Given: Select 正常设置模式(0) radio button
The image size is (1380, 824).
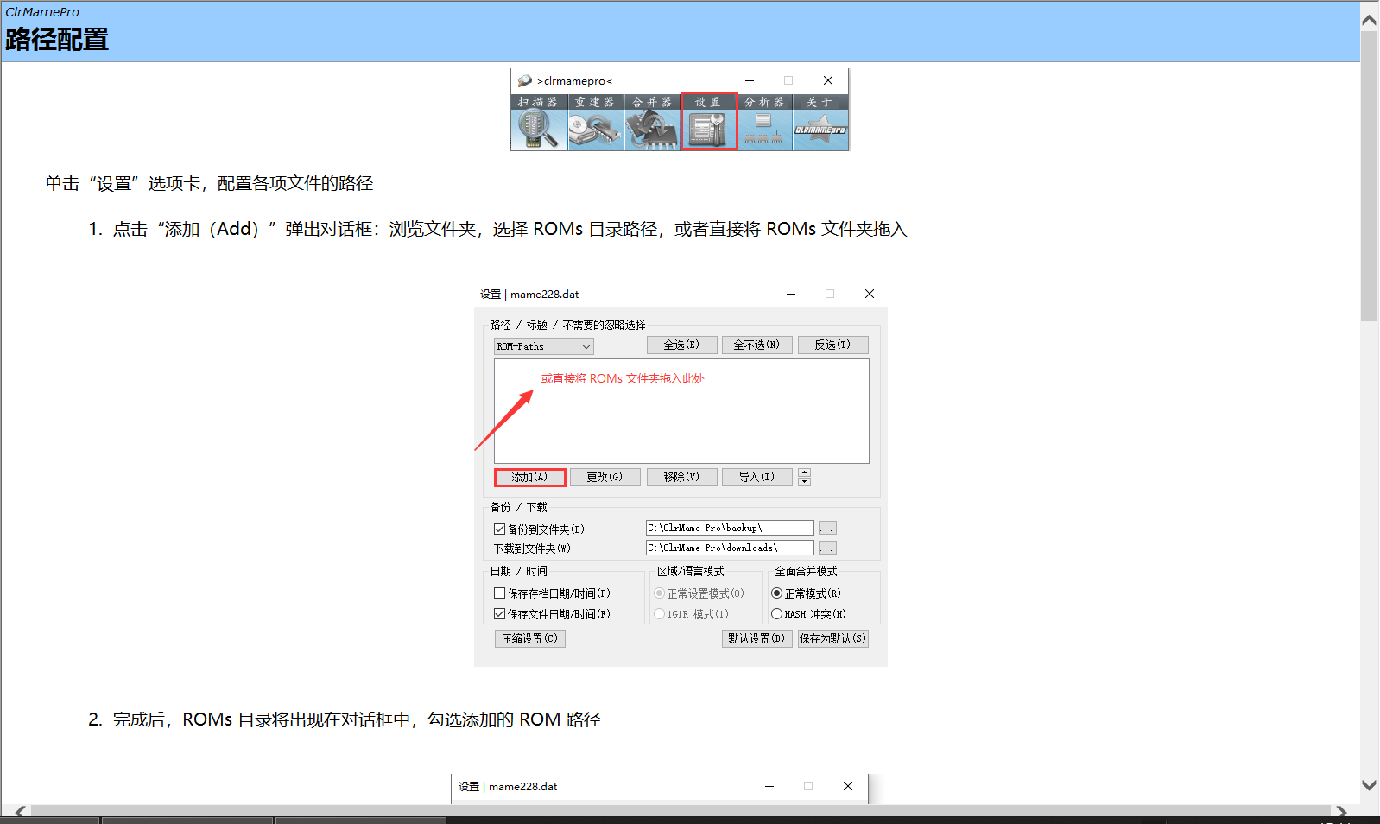Looking at the screenshot, I should (660, 593).
